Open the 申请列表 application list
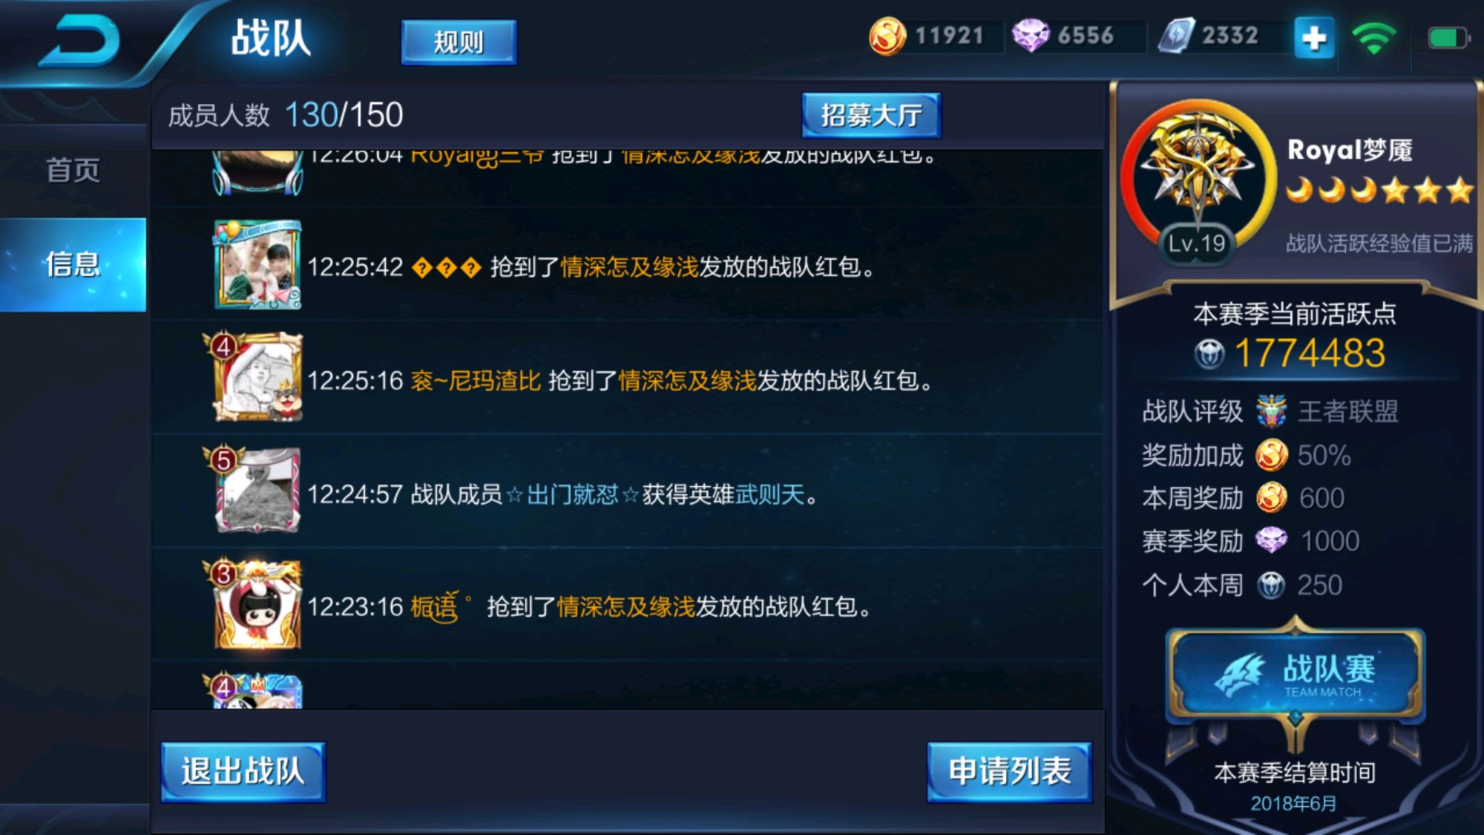The height and width of the screenshot is (835, 1484). pyautogui.click(x=1009, y=771)
